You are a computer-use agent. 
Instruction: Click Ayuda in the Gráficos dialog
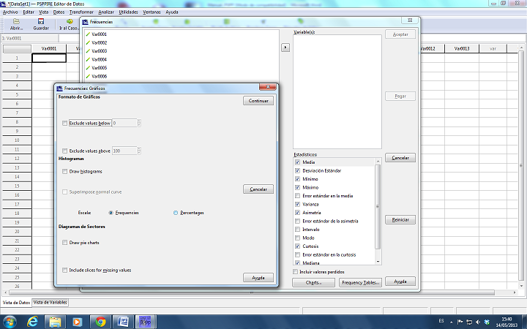tap(258, 278)
